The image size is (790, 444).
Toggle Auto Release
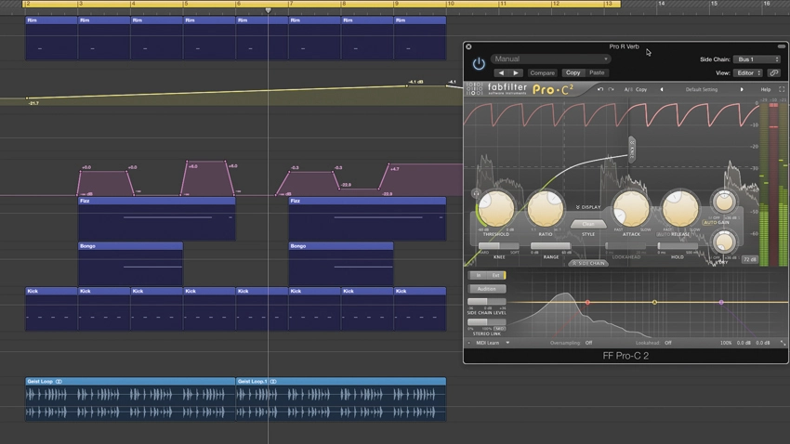663,235
